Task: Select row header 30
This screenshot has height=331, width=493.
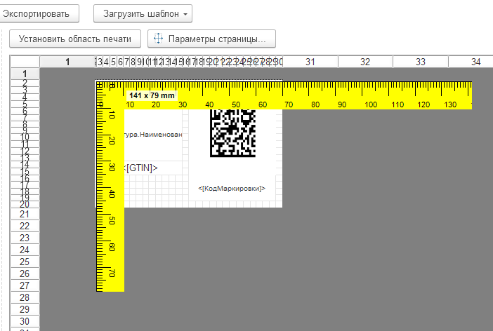Action: [x=25, y=322]
